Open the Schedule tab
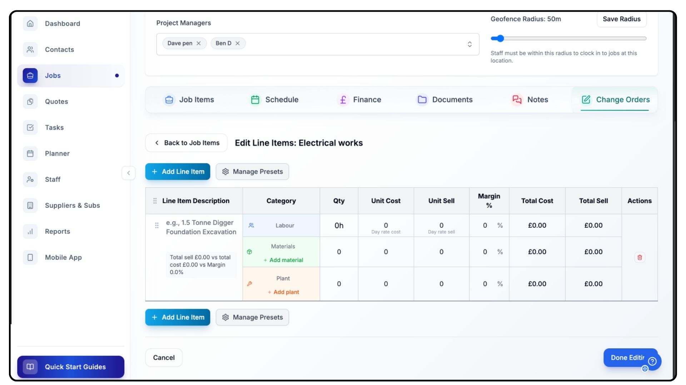686x385 pixels. pos(274,100)
